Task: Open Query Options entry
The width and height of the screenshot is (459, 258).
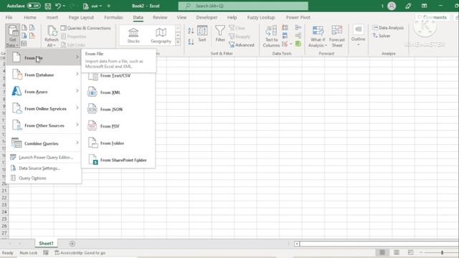Action: tap(43, 178)
